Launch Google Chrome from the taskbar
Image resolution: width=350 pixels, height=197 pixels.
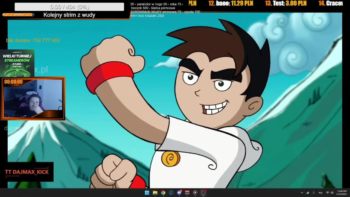(163, 193)
